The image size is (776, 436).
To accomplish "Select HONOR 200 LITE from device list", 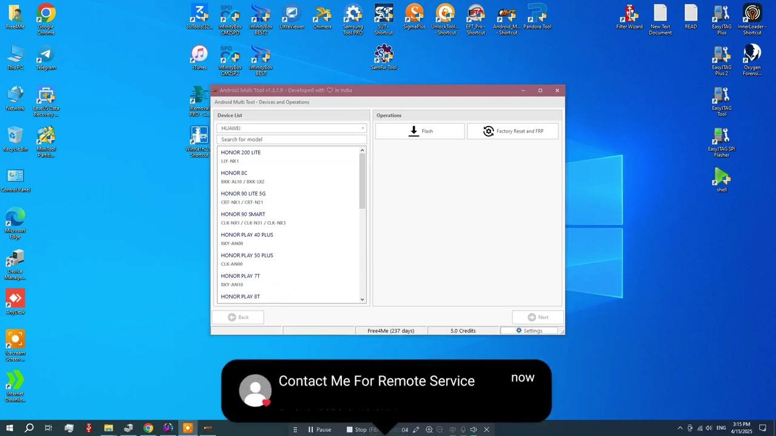I will click(288, 156).
